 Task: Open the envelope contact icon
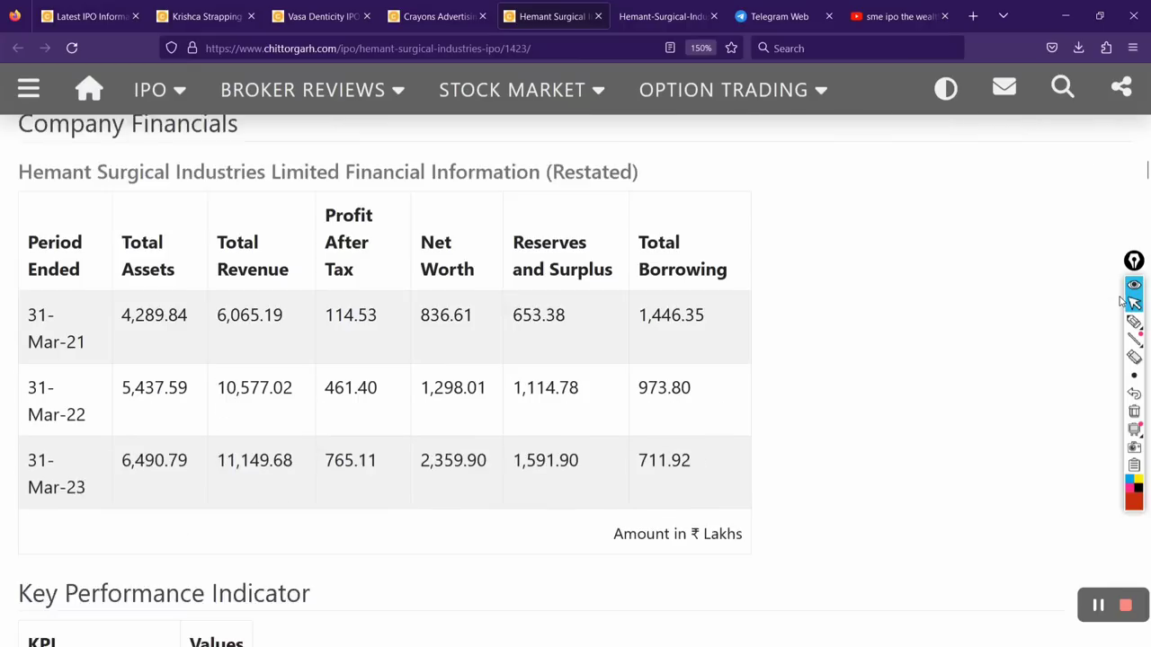tap(1004, 87)
